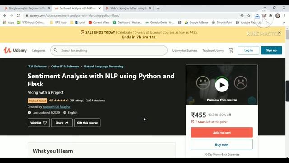The image size is (289, 163).
Task: Open the Dashboard HackerRank bookmark
Action: tap(127, 22)
